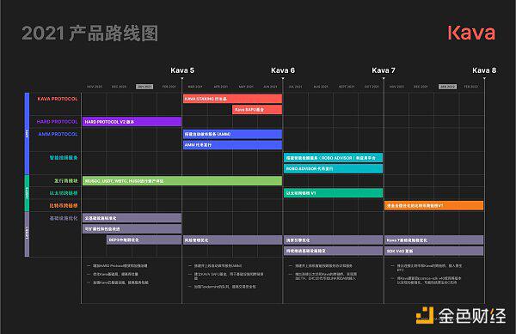Click the green 以太坊跨链桥 V1 bar

tap(333, 193)
